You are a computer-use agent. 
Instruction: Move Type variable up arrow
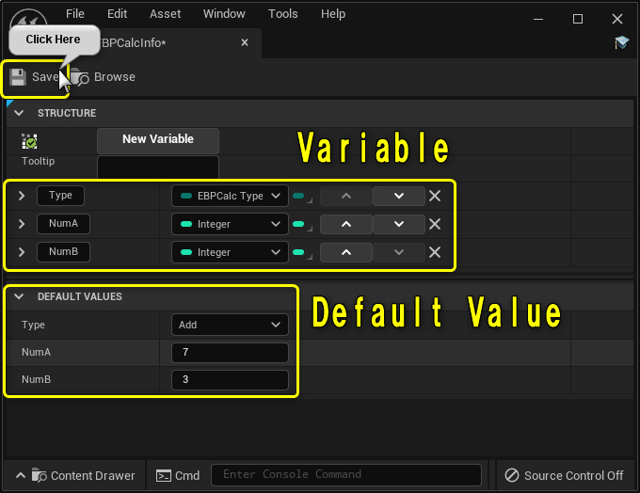click(346, 196)
